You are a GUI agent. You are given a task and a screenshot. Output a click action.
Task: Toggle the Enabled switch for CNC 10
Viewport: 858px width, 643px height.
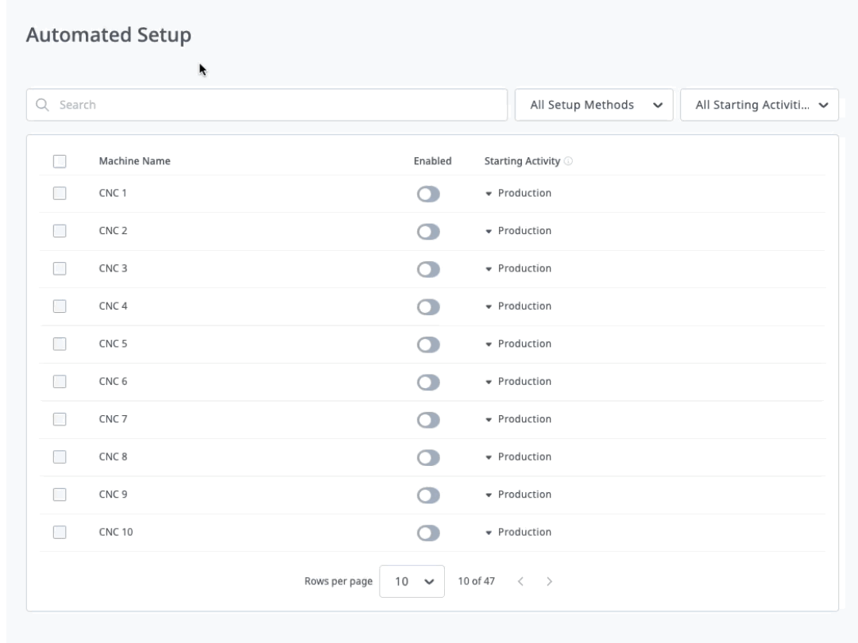[x=427, y=532]
